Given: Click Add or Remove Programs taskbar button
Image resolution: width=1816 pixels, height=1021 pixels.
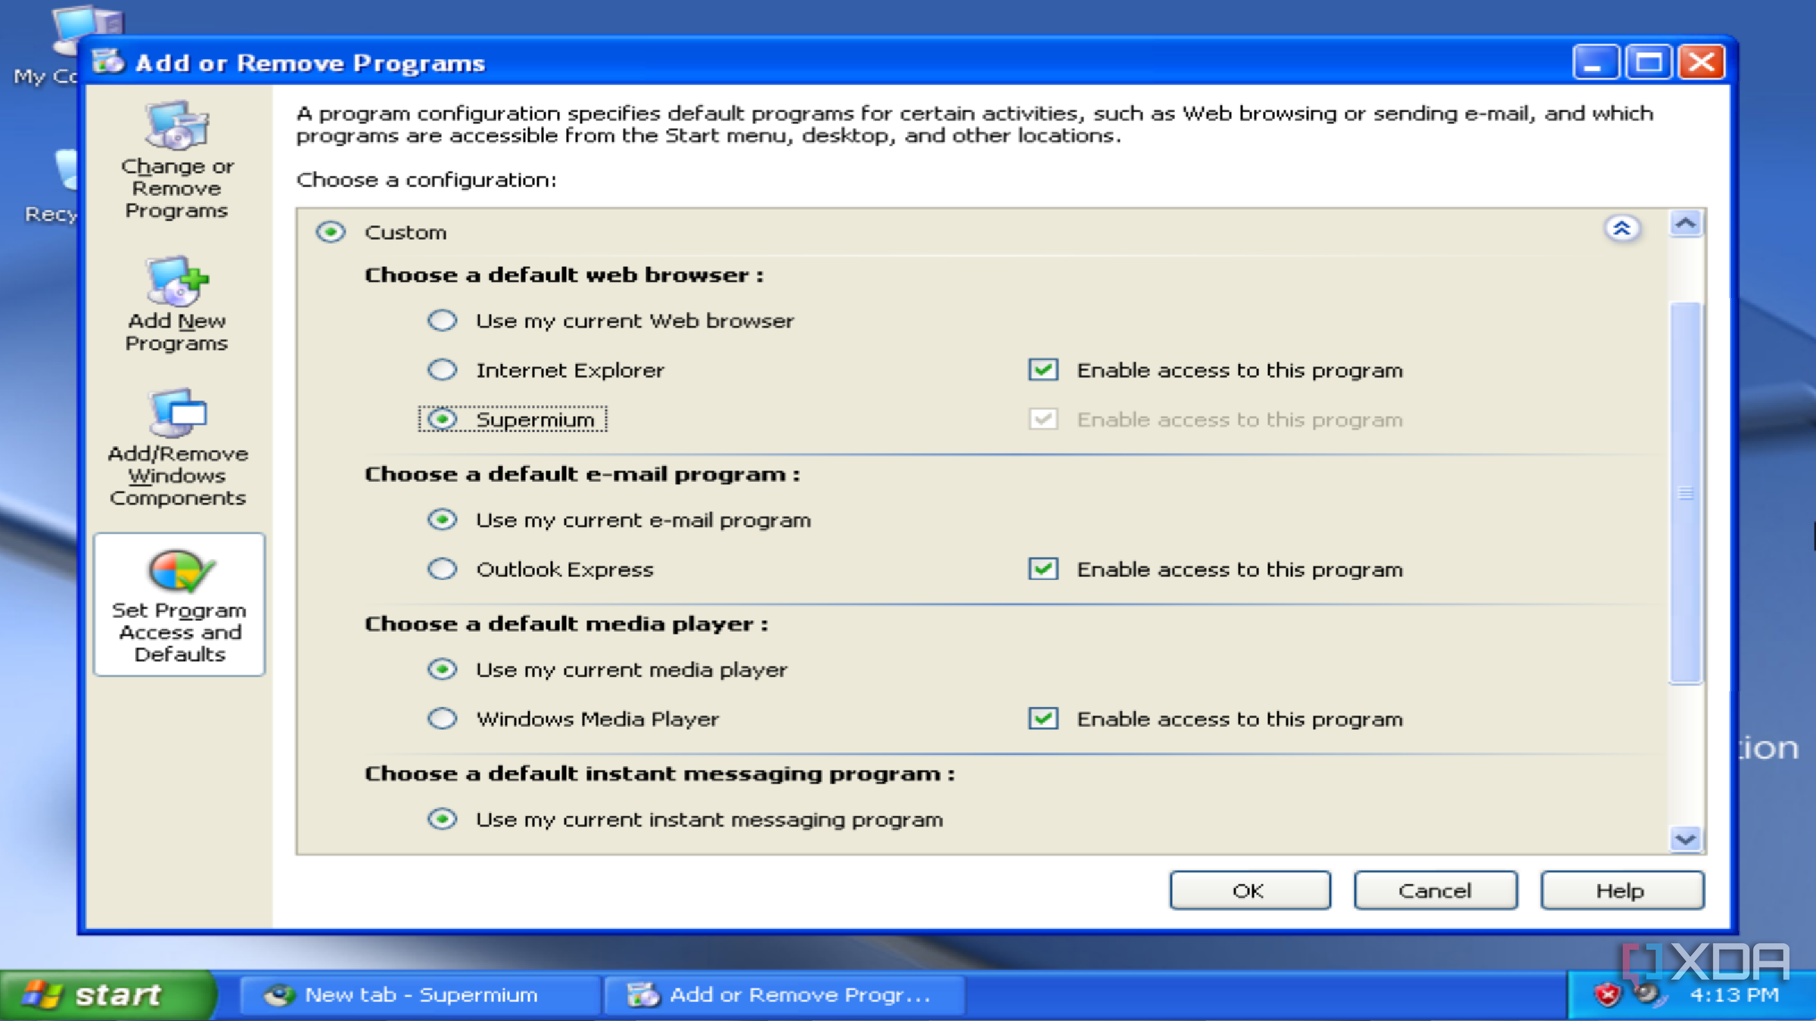Looking at the screenshot, I should (785, 995).
